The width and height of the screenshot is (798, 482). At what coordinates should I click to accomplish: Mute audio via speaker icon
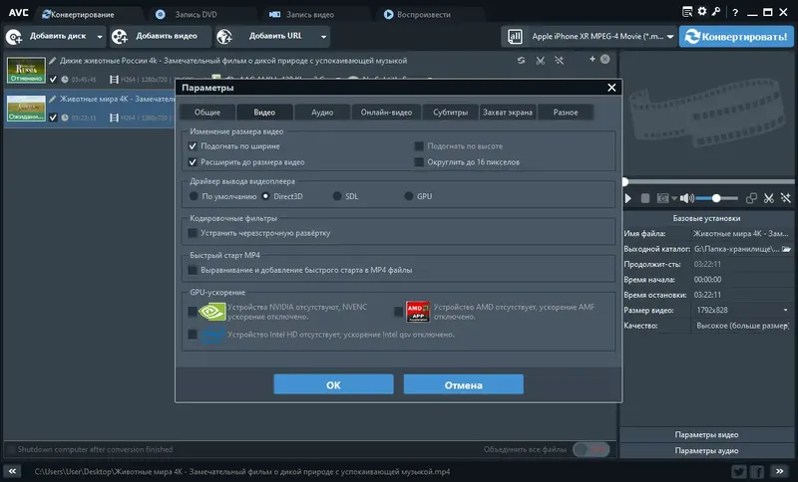tap(686, 198)
